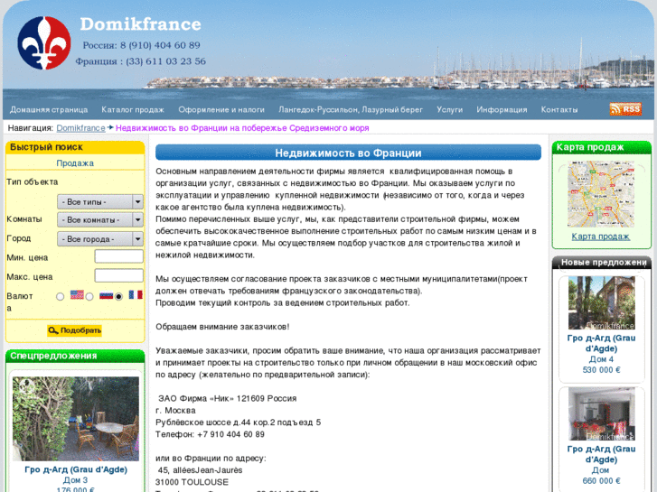Open the Карта продаж text link
The width and height of the screenshot is (657, 492).
[x=600, y=237]
